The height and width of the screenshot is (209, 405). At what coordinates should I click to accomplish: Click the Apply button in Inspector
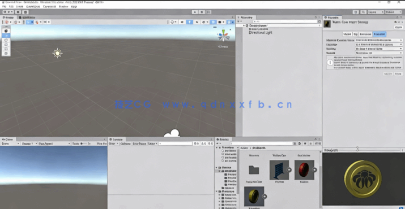(398, 73)
